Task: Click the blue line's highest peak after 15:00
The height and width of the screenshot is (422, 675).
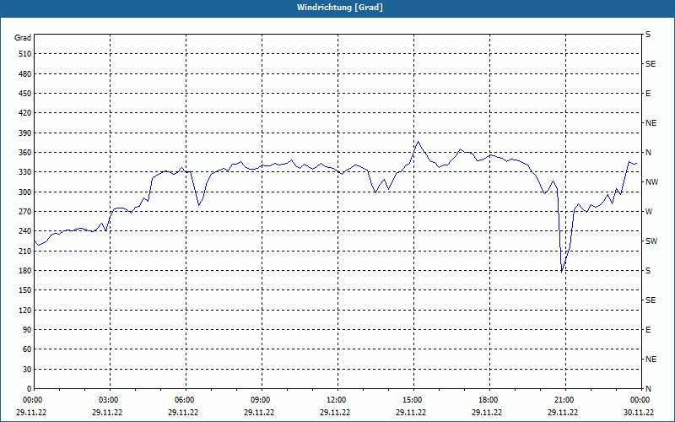Action: point(418,141)
